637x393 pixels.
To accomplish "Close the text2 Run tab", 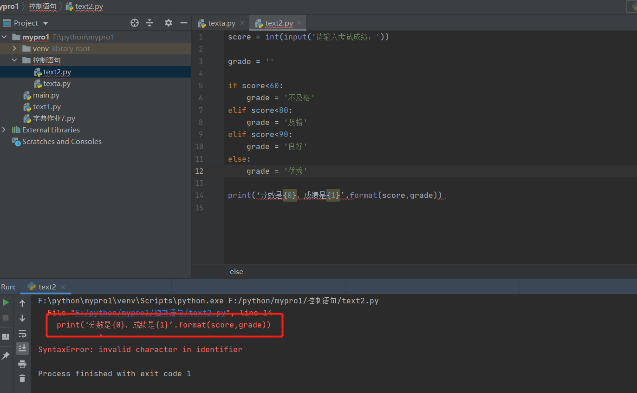I will pos(63,287).
